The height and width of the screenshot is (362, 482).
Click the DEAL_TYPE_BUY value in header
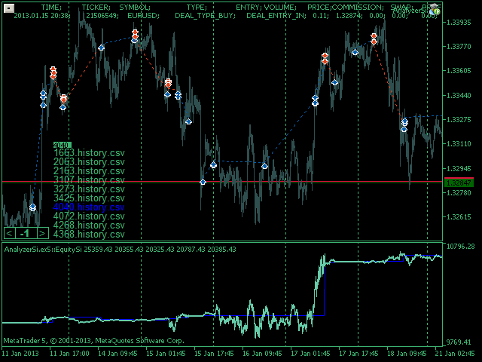(205, 15)
